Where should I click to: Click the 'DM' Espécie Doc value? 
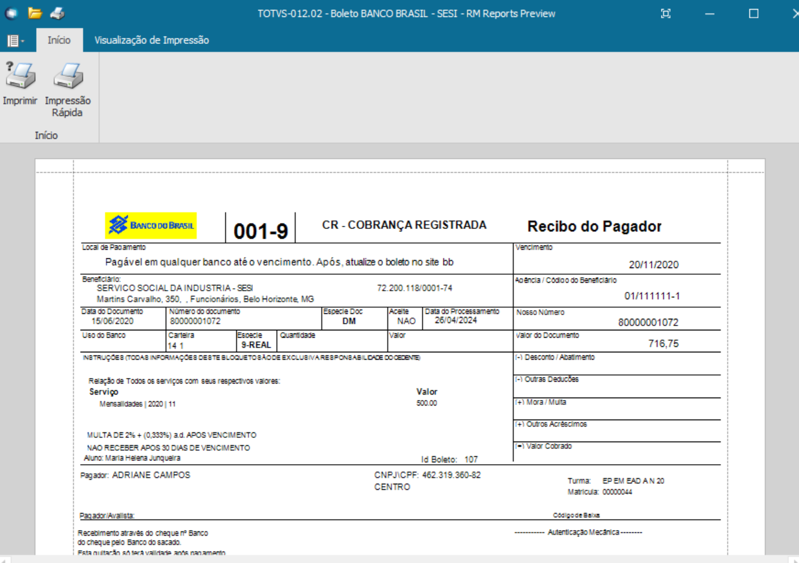click(x=349, y=321)
